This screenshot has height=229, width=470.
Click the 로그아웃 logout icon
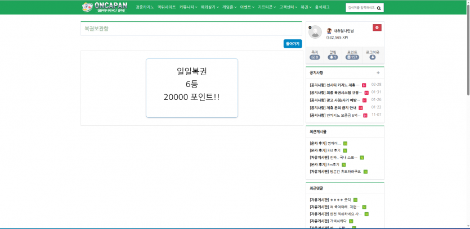(373, 57)
